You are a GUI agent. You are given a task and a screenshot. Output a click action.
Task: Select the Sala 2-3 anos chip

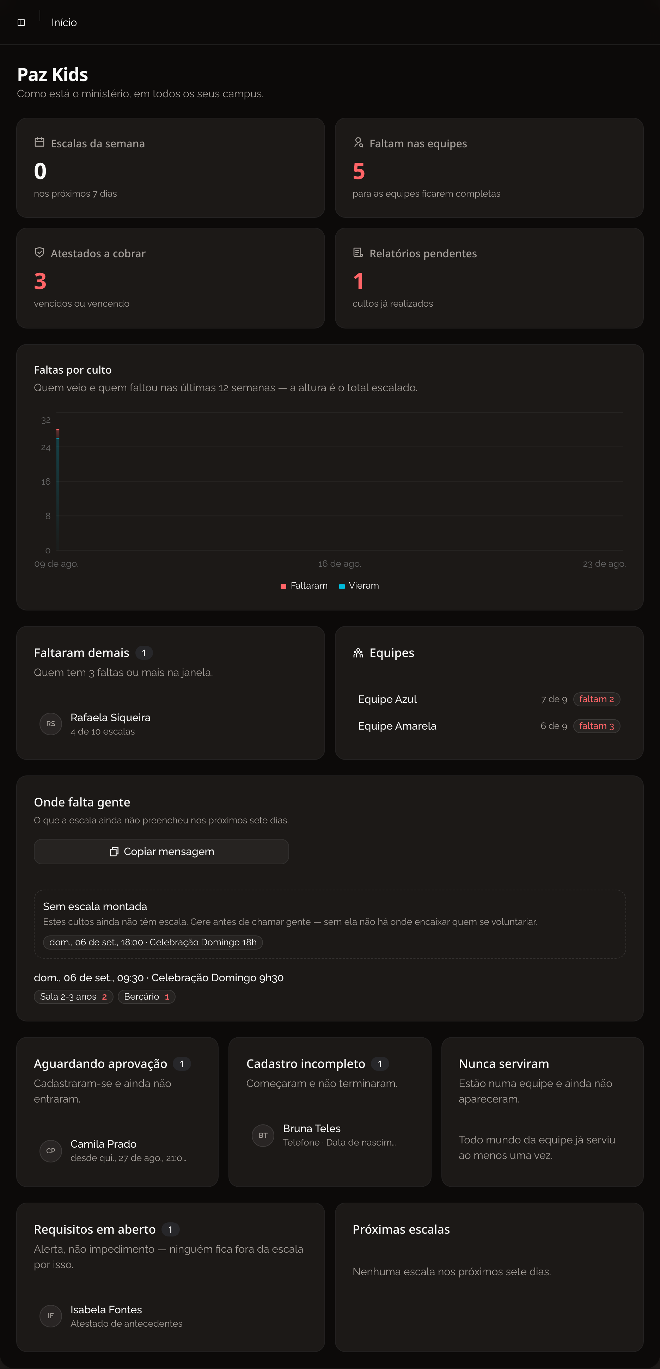(73, 996)
